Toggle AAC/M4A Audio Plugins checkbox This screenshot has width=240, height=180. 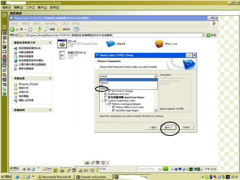[114, 110]
